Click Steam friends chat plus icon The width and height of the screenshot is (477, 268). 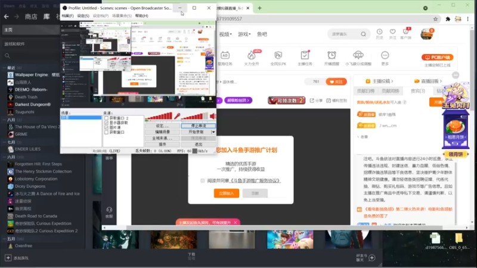371,258
